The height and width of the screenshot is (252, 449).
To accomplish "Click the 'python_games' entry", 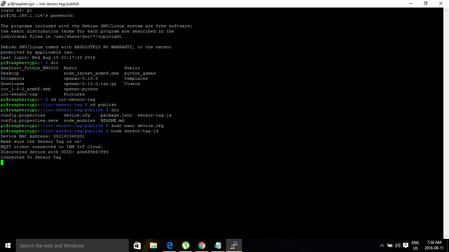I will pos(140,73).
